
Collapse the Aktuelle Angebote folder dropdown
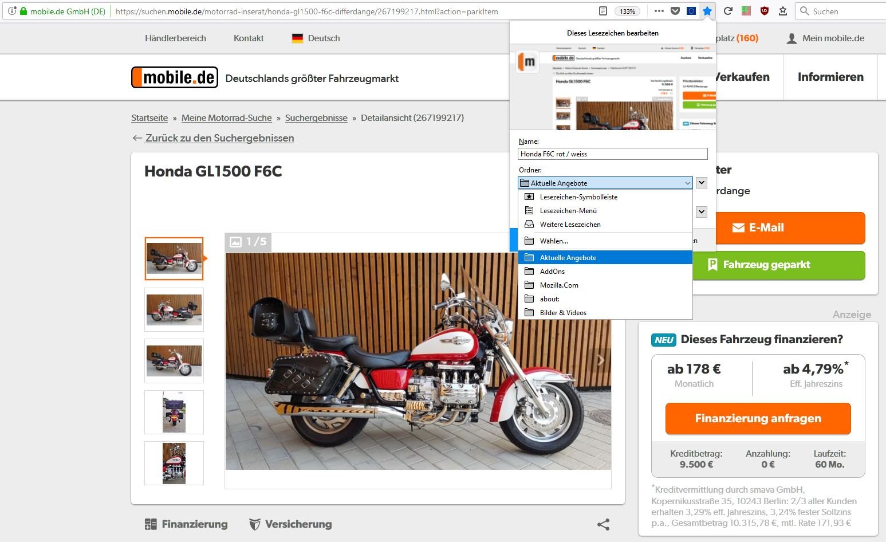(605, 183)
